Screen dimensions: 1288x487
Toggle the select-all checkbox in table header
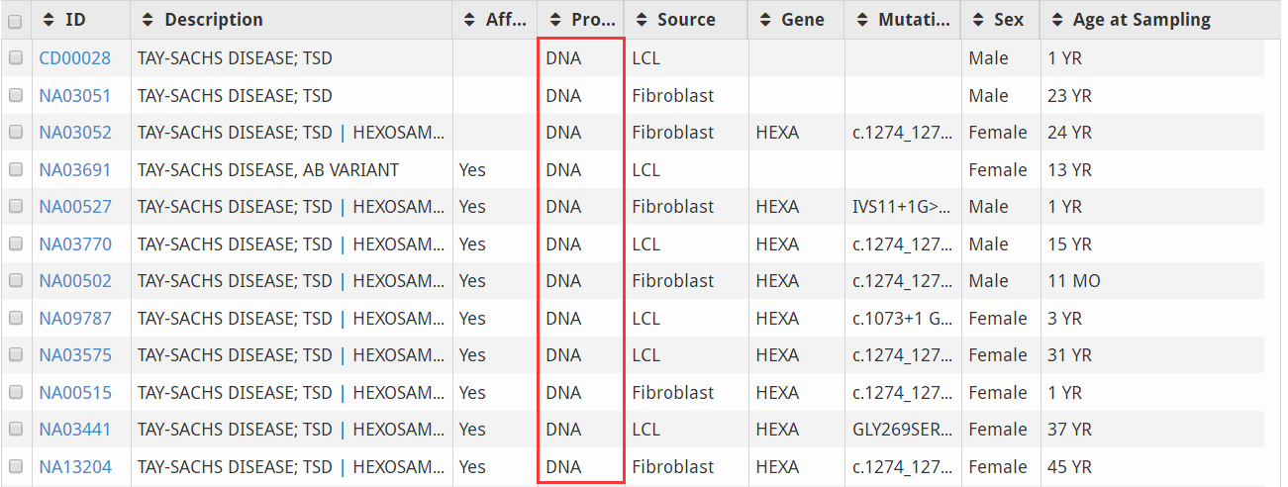click(x=15, y=21)
